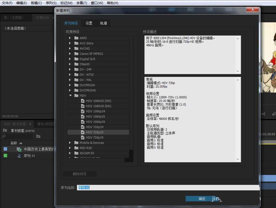The width and height of the screenshot is (276, 208).
Task: Click the blue label swatch next to the clip
Action: 6,149
